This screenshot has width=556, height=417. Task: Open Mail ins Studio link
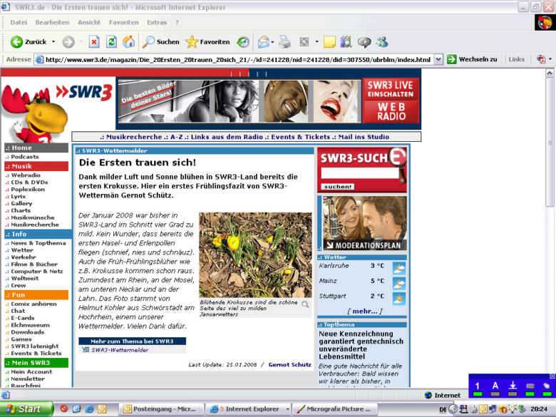pyautogui.click(x=364, y=137)
